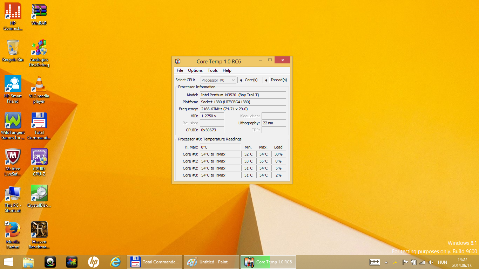Click the Tj. Max value field
The image size is (479, 269).
[220, 147]
